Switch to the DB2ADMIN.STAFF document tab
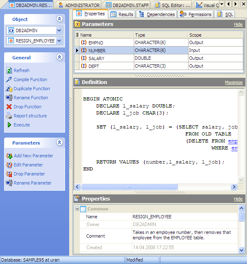 point(127,5)
